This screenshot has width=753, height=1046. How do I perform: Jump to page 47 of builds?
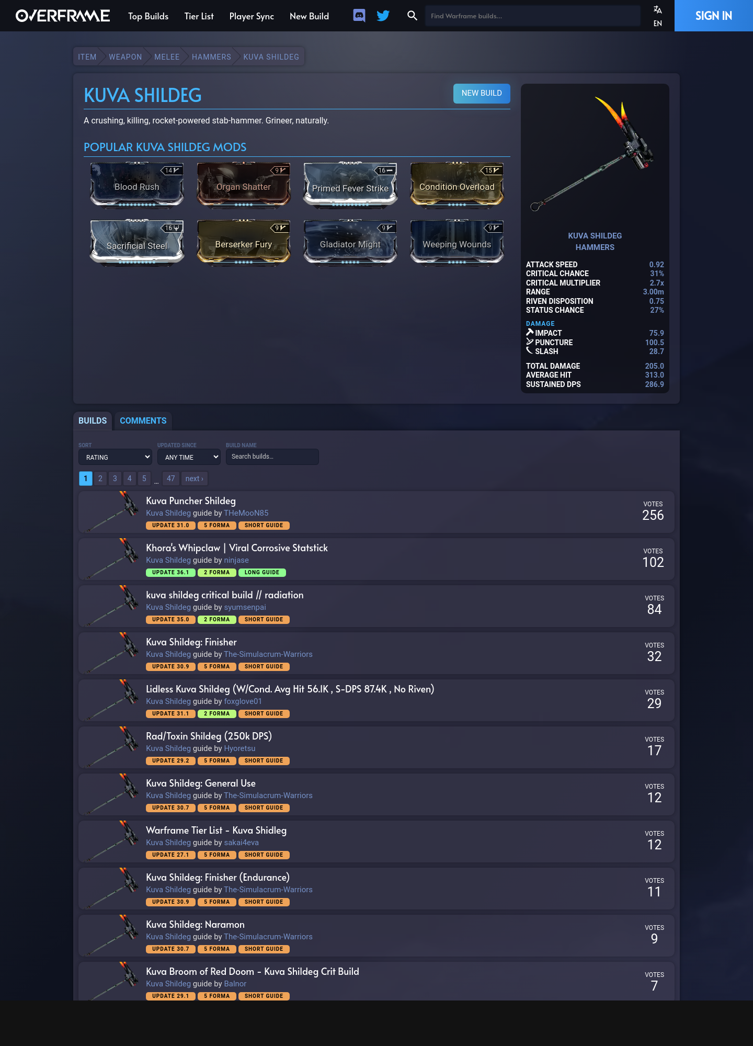tap(171, 479)
